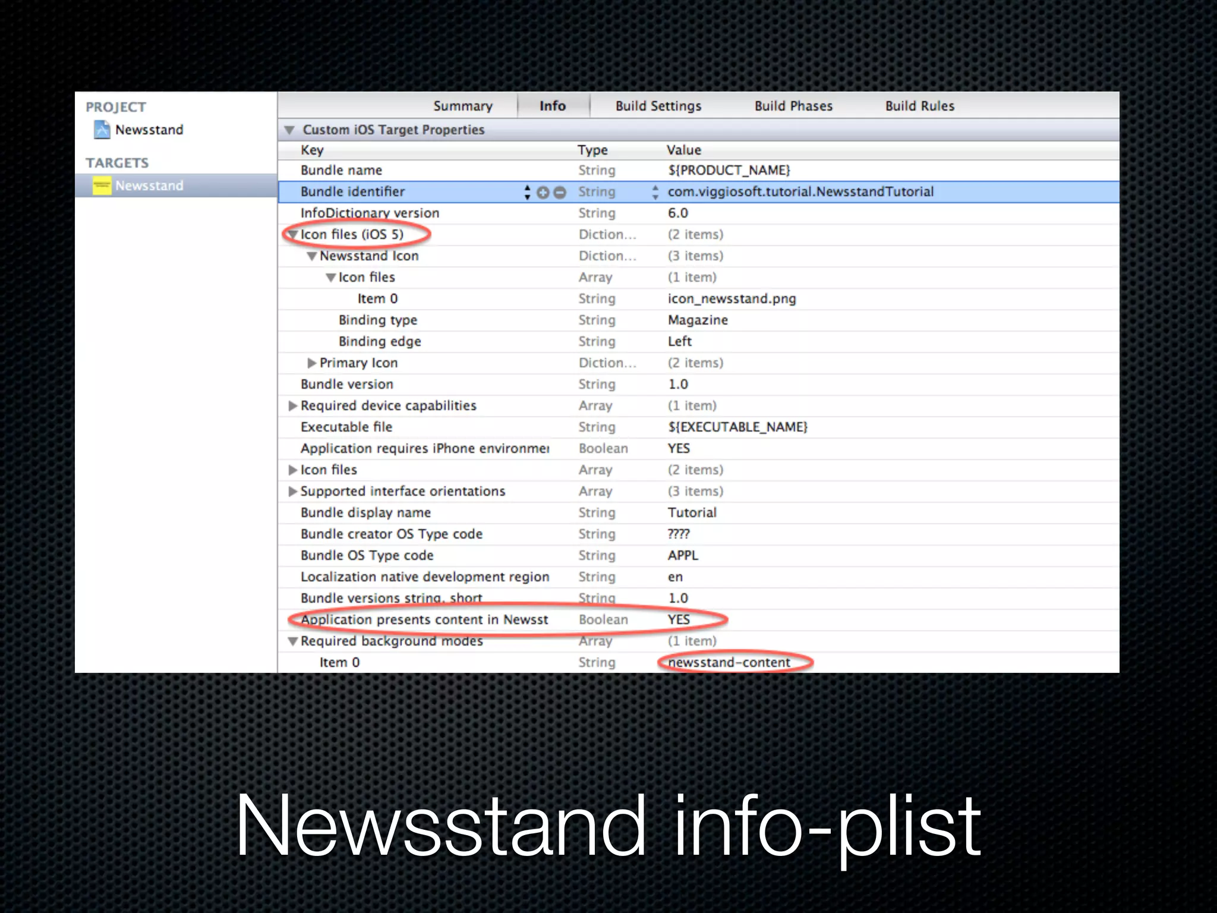Click ${PRODUCT_NAME} value
This screenshot has height=913, width=1217.
(729, 171)
